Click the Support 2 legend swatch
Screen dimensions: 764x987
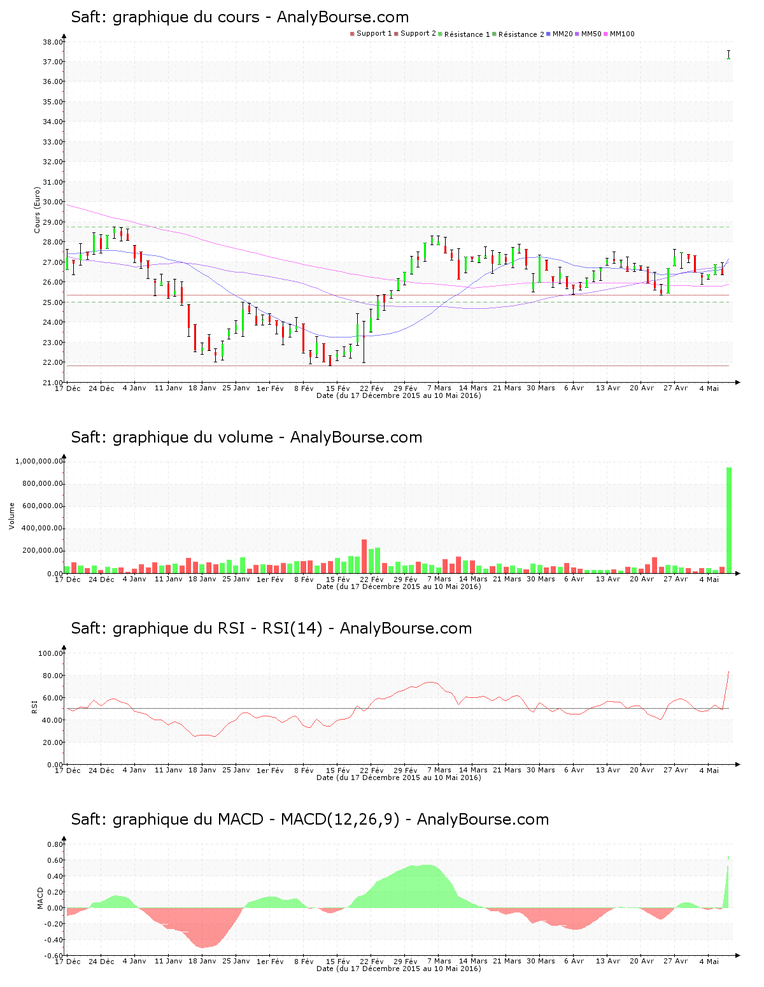396,34
